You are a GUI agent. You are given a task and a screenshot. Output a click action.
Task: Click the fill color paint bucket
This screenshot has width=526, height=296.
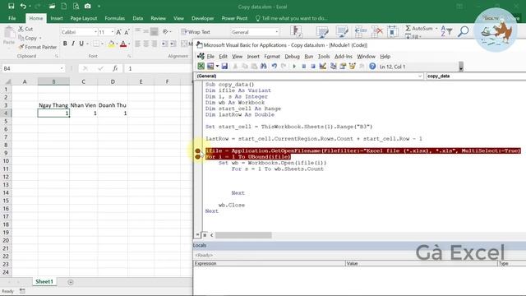[112, 44]
